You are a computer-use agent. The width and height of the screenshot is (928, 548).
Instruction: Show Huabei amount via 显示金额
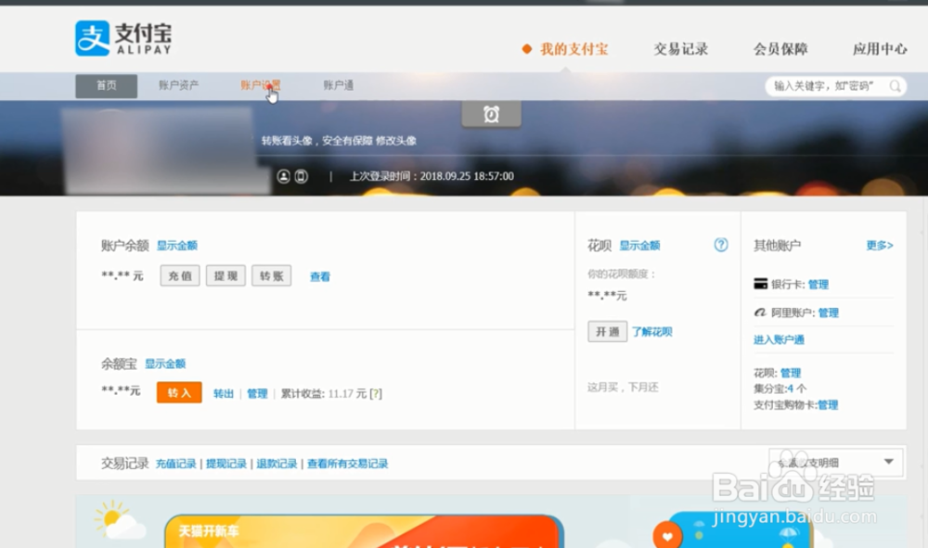click(640, 245)
